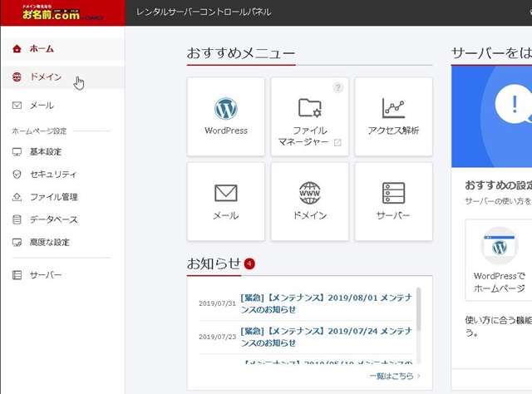Open ファイル管理 in the sidebar
Screen dimensions: 532x394
(53, 197)
